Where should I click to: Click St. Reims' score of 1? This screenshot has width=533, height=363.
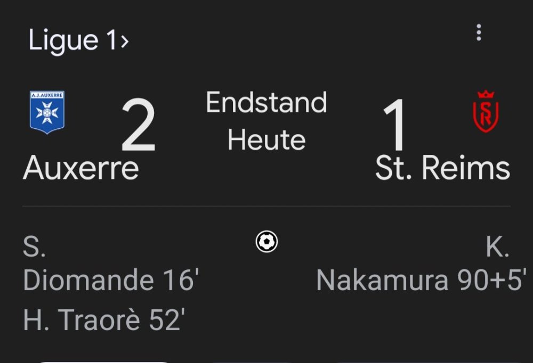point(395,126)
